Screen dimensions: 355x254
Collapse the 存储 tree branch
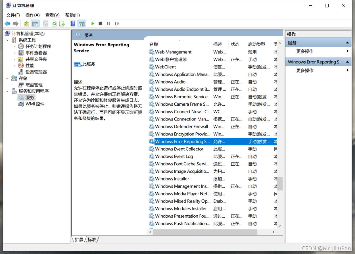point(7,78)
